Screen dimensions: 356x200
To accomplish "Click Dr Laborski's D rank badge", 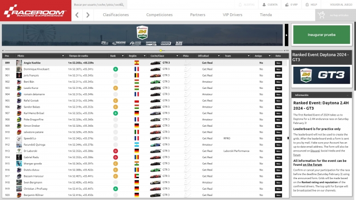I will 115,151.
